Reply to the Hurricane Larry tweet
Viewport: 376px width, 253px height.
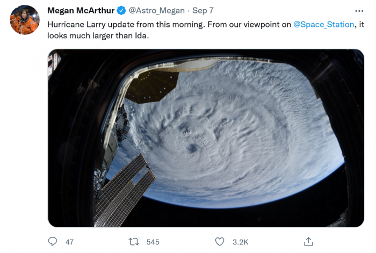53,242
